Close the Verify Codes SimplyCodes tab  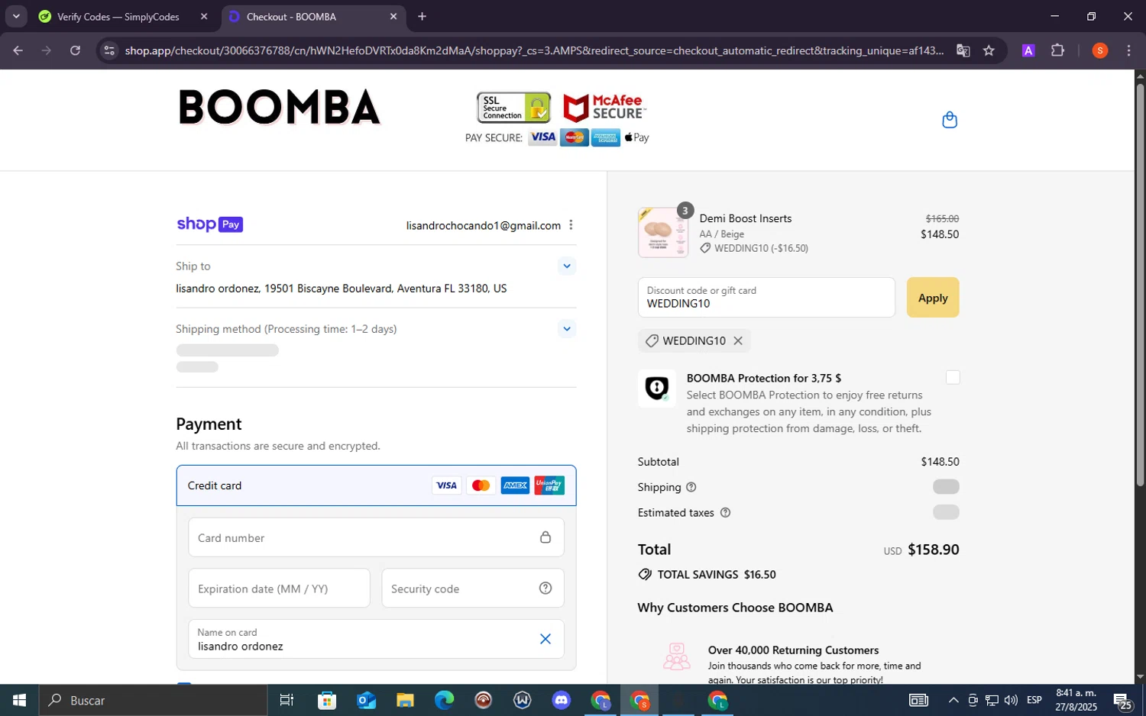coord(204,17)
